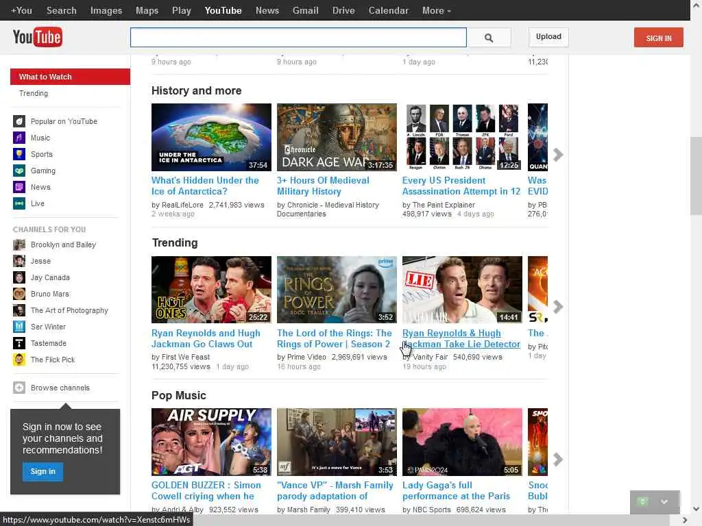The image size is (702, 526).
Task: Open Every US President Assassination Attempt link
Action: coord(461,186)
